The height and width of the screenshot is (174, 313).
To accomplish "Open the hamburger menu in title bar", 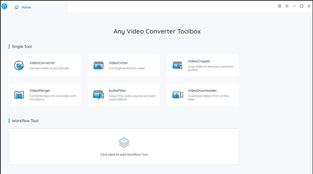I will [287, 6].
